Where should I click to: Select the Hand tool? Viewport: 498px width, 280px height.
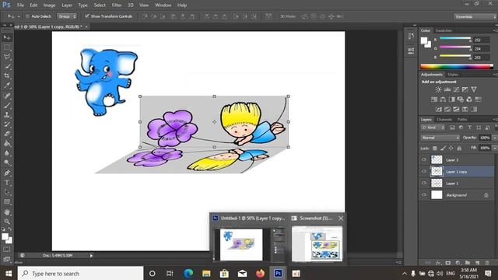click(7, 212)
